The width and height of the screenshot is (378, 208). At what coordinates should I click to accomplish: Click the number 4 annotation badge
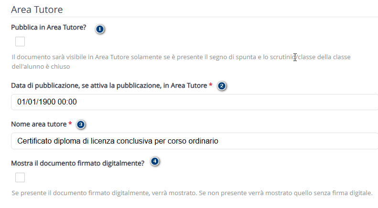pos(154,162)
